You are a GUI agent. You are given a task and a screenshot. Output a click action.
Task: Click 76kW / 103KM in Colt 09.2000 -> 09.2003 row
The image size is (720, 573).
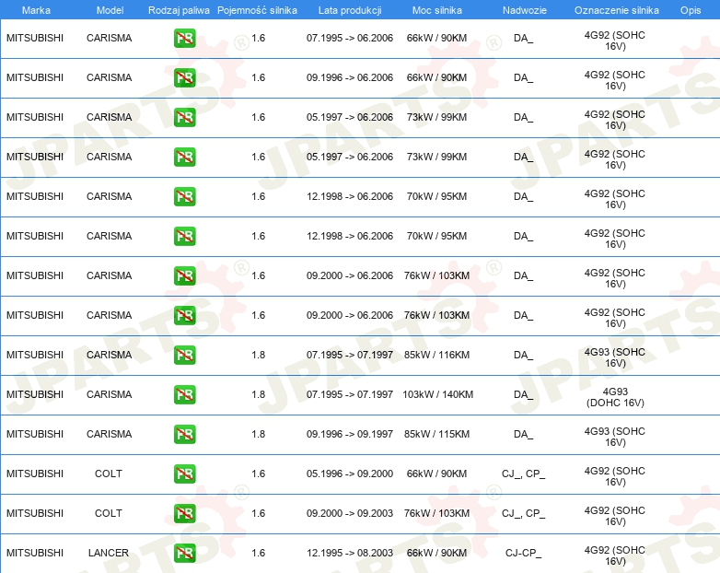[x=436, y=513]
